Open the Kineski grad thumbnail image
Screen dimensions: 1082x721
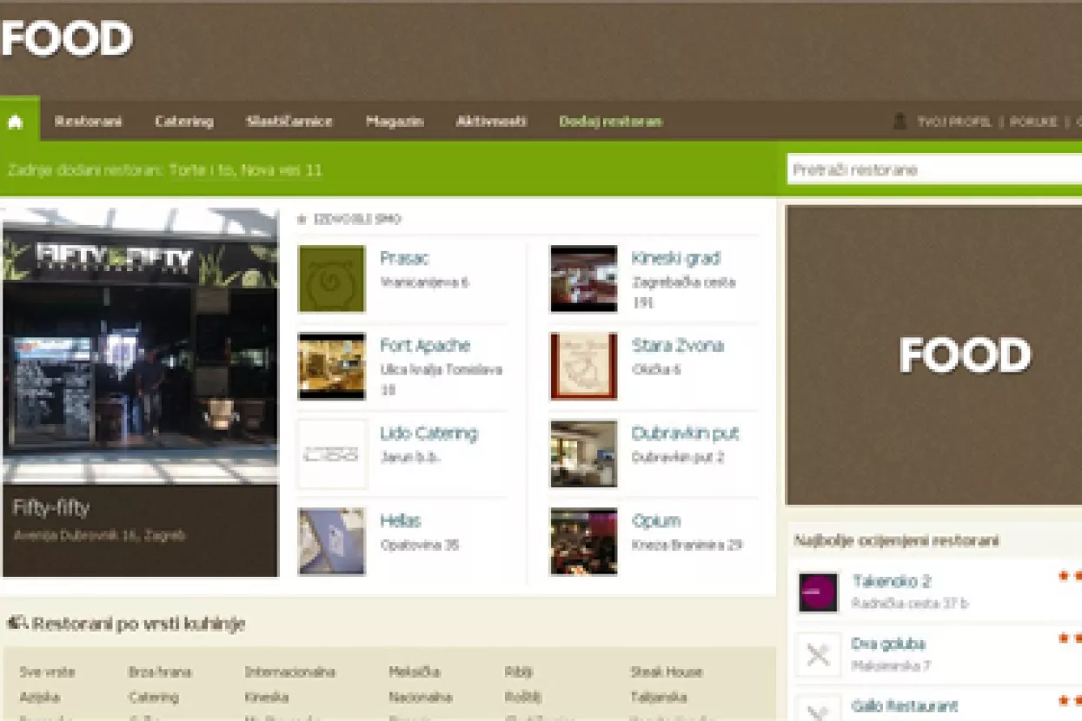point(584,279)
